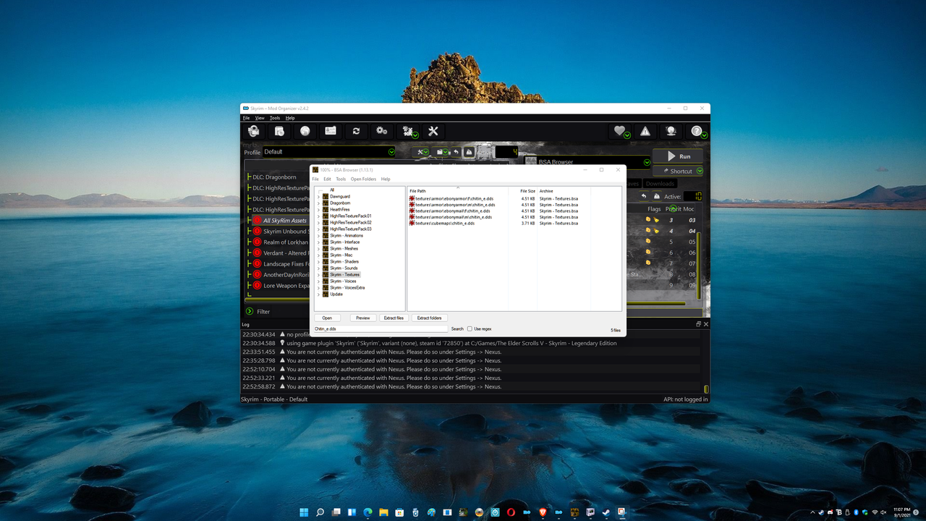
Task: Open the Microsoft Edge icon on taskbar
Action: click(368, 512)
